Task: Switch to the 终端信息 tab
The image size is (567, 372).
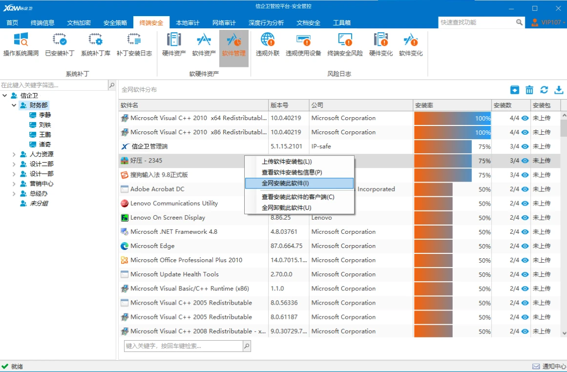Action: pyautogui.click(x=42, y=23)
